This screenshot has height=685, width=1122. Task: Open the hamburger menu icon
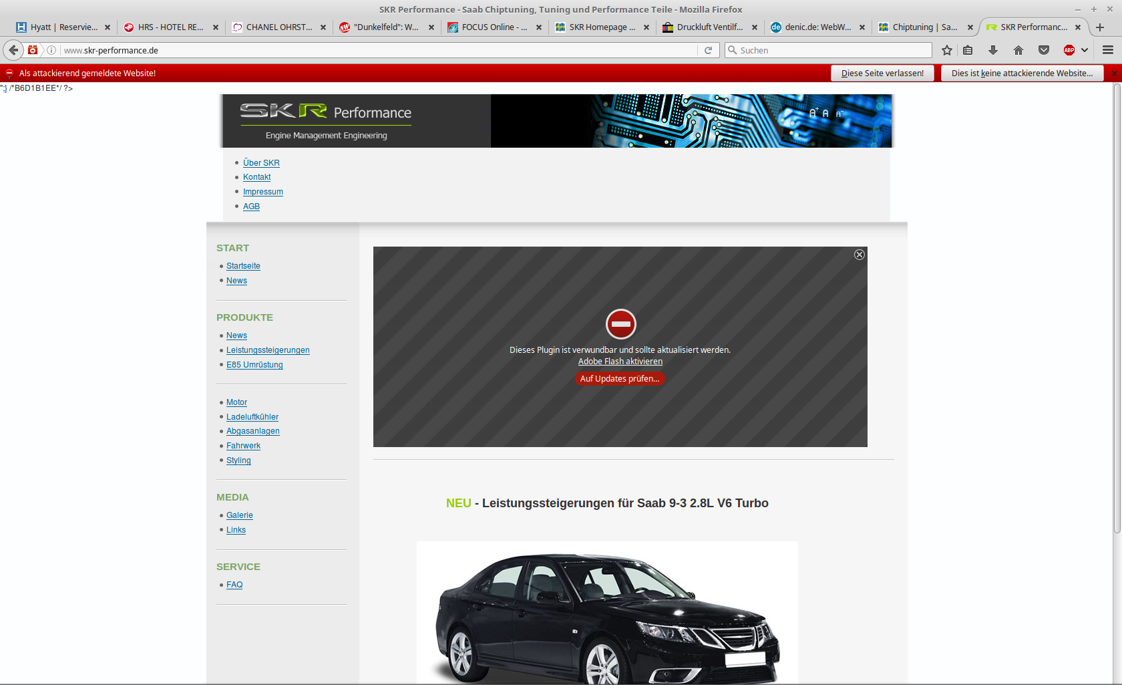(x=1108, y=50)
